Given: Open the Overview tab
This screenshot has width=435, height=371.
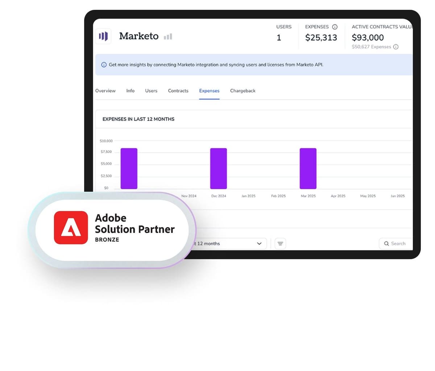Looking at the screenshot, I should (105, 91).
